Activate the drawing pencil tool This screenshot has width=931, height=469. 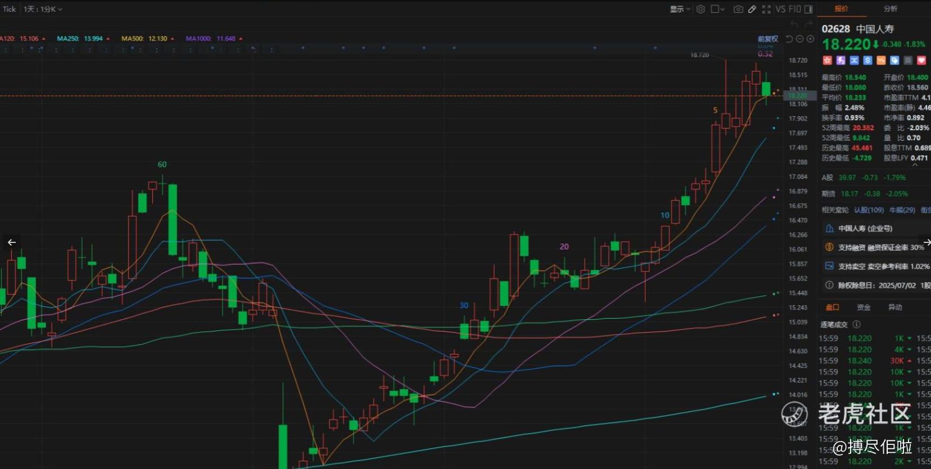pos(752,9)
